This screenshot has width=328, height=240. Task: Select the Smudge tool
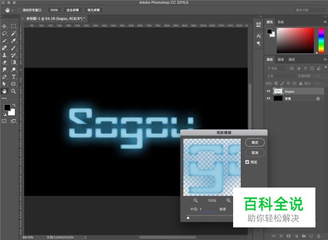point(4,70)
